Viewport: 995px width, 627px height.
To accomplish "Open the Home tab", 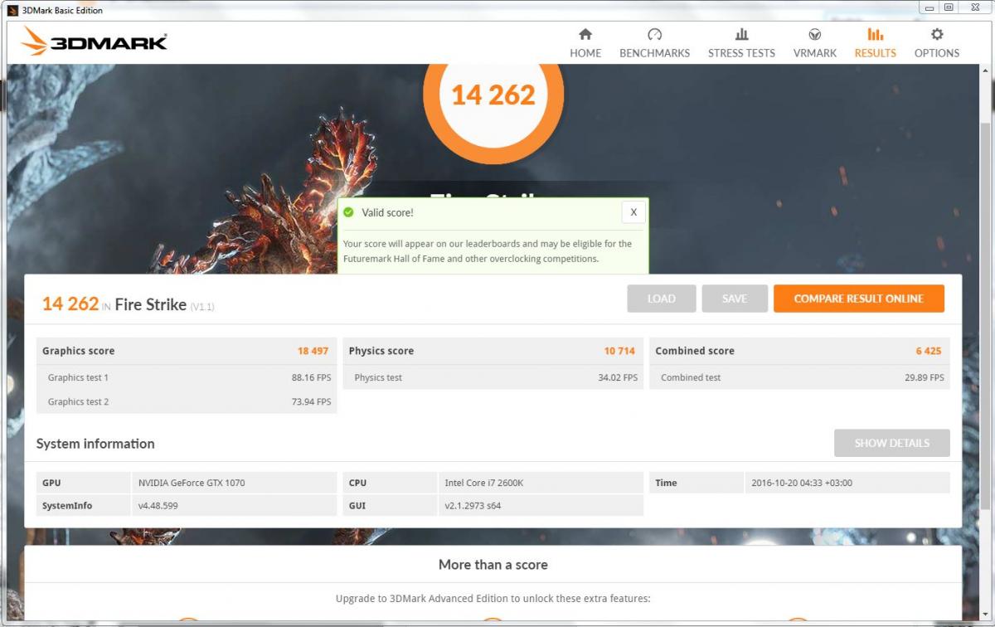I will tap(585, 43).
